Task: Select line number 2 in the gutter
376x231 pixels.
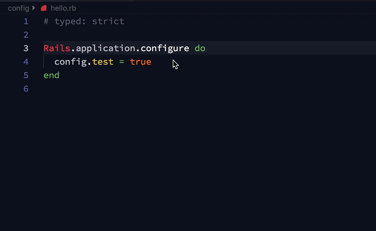Action: (26, 35)
